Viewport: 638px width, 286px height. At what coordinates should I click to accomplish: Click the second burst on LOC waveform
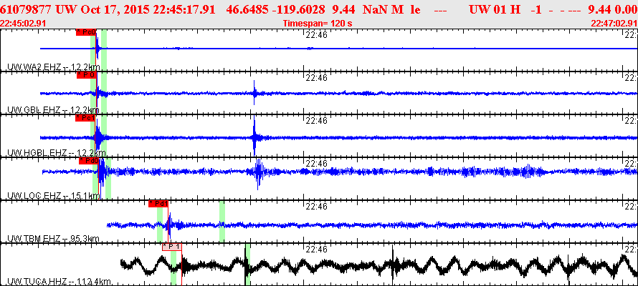pyautogui.click(x=258, y=174)
